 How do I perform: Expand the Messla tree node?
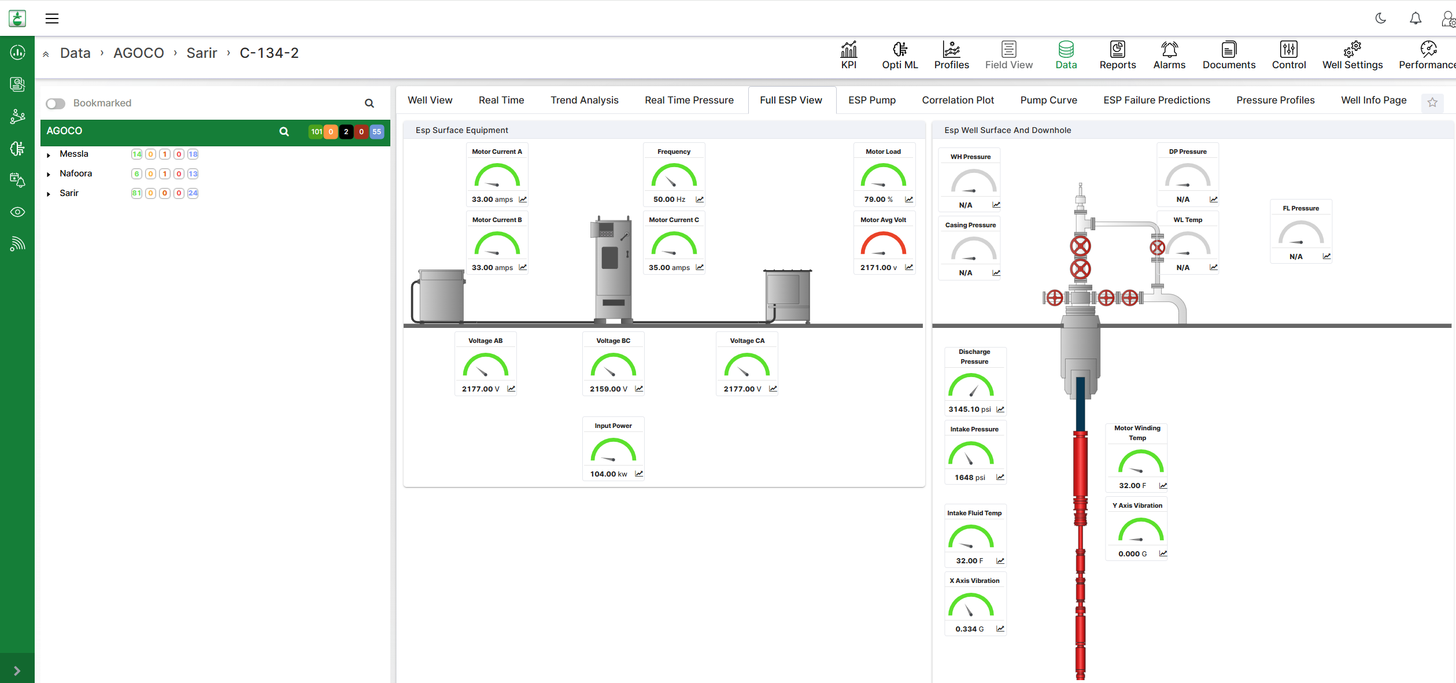click(49, 155)
